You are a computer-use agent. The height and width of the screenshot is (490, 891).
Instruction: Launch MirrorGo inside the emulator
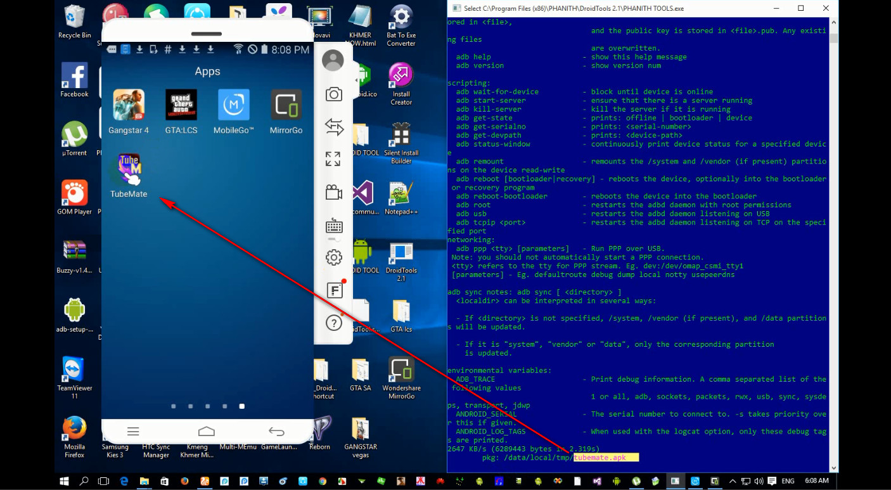click(x=285, y=105)
